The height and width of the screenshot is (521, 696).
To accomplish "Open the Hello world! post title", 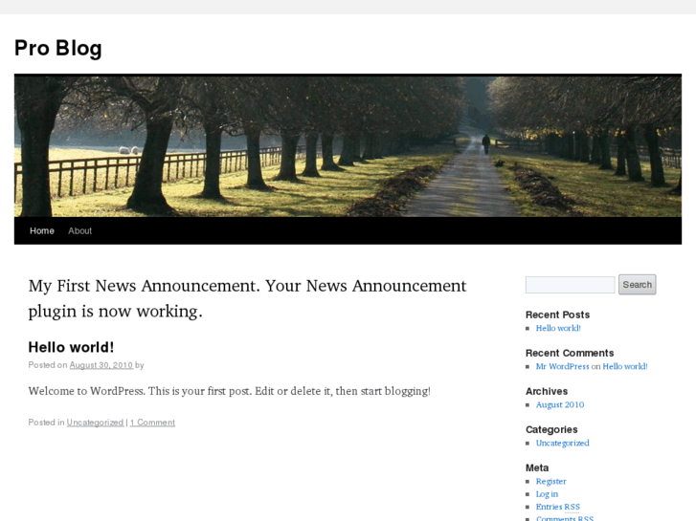I will [71, 347].
